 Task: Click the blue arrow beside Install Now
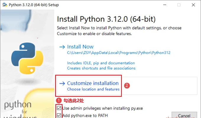coord(62,47)
